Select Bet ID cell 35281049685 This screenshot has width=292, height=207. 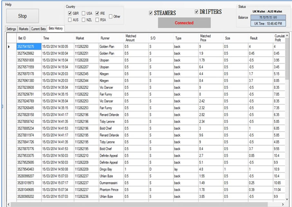click(x=29, y=190)
